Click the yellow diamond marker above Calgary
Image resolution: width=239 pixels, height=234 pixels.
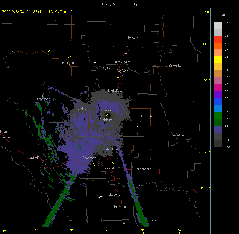point(112,164)
